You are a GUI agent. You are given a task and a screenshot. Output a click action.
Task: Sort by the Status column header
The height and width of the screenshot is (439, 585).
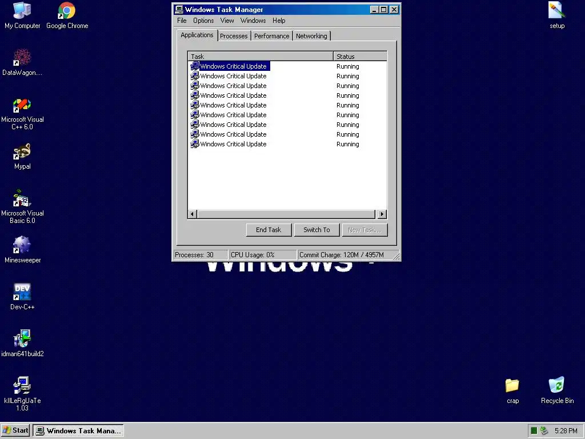tap(360, 57)
